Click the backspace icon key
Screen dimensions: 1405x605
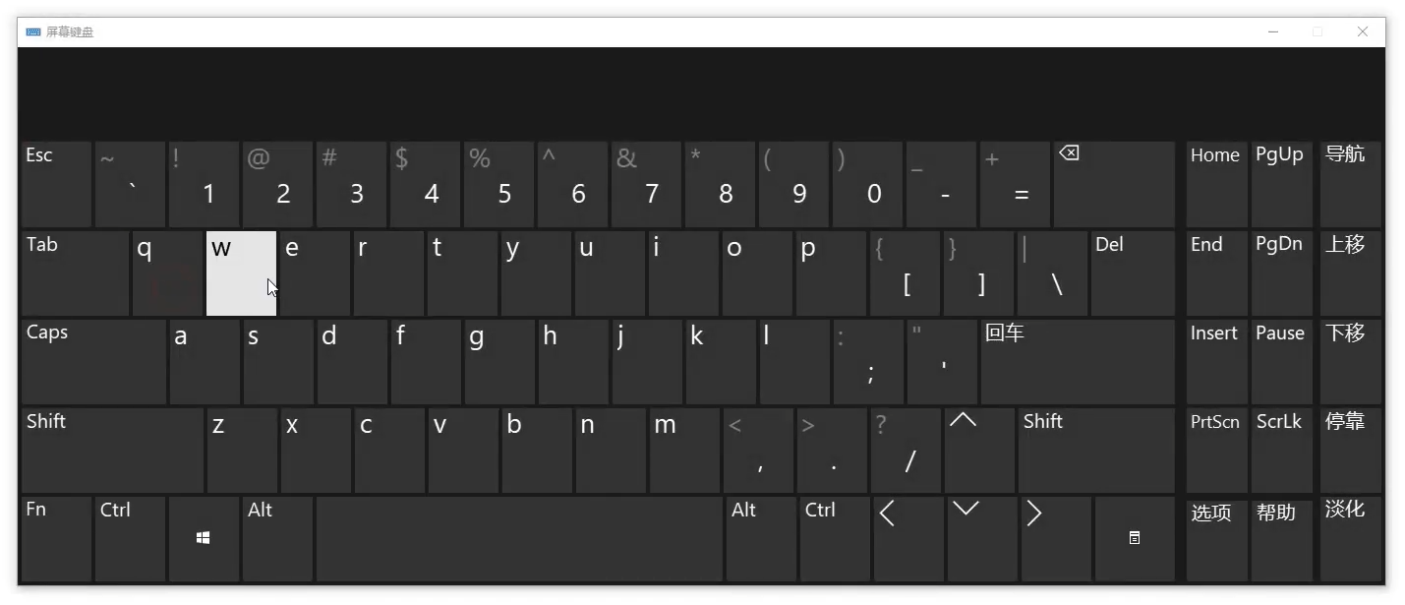(x=1114, y=185)
